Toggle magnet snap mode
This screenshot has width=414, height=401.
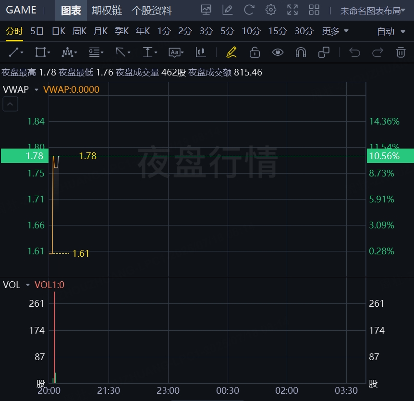(301, 52)
